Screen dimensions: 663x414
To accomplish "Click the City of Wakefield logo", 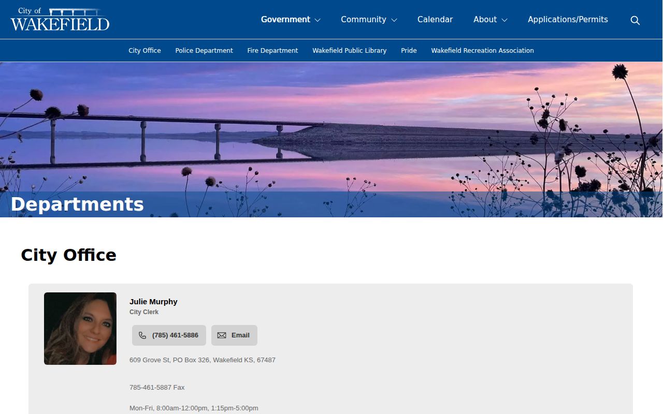I will point(60,19).
